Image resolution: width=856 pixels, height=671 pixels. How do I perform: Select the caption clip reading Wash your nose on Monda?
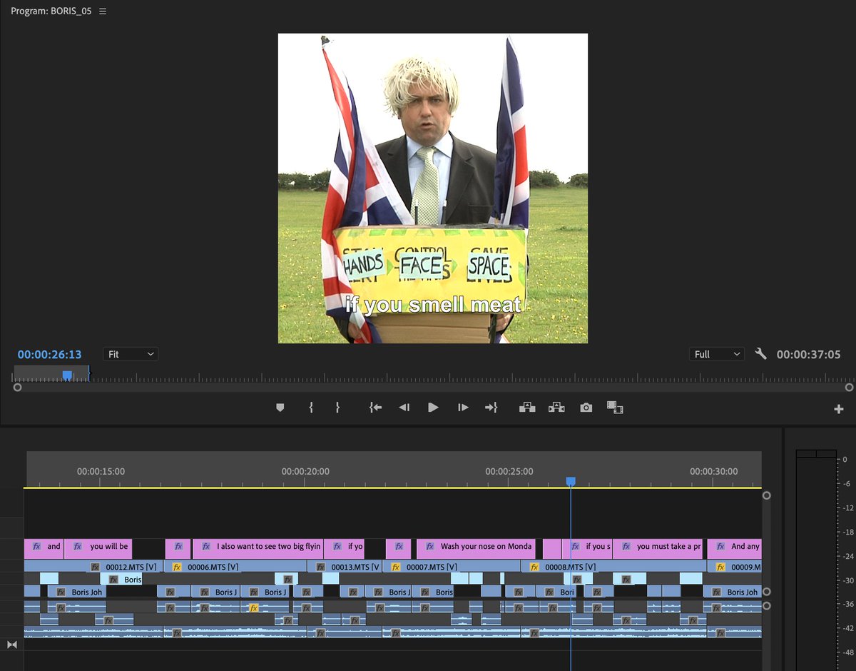tap(478, 548)
